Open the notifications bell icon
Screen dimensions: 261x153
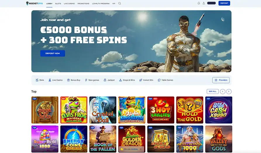pos(199,3)
